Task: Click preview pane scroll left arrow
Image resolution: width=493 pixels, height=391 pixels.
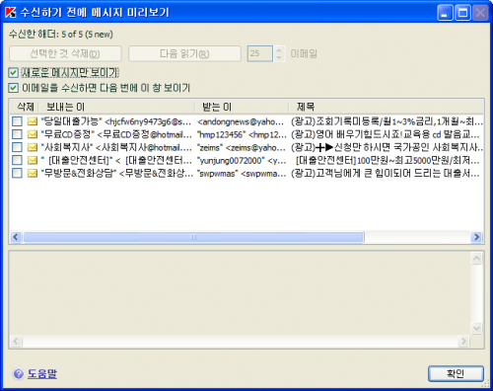Action: [x=16, y=341]
